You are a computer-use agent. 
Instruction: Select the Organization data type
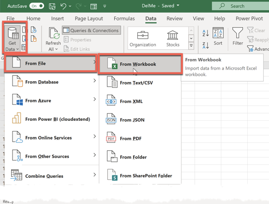(143, 39)
